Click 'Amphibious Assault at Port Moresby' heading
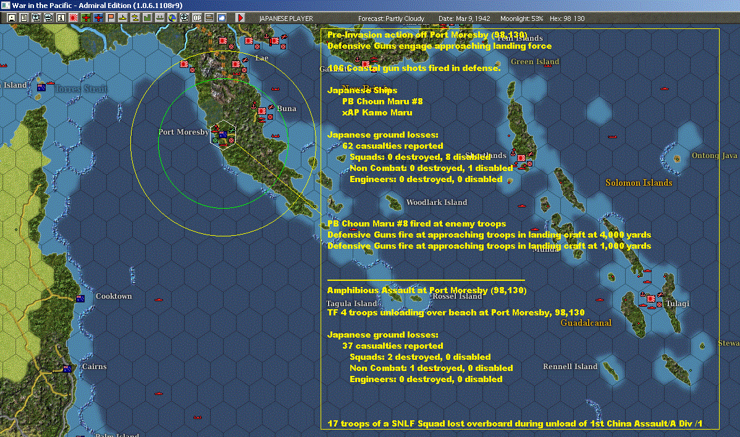 click(x=427, y=290)
